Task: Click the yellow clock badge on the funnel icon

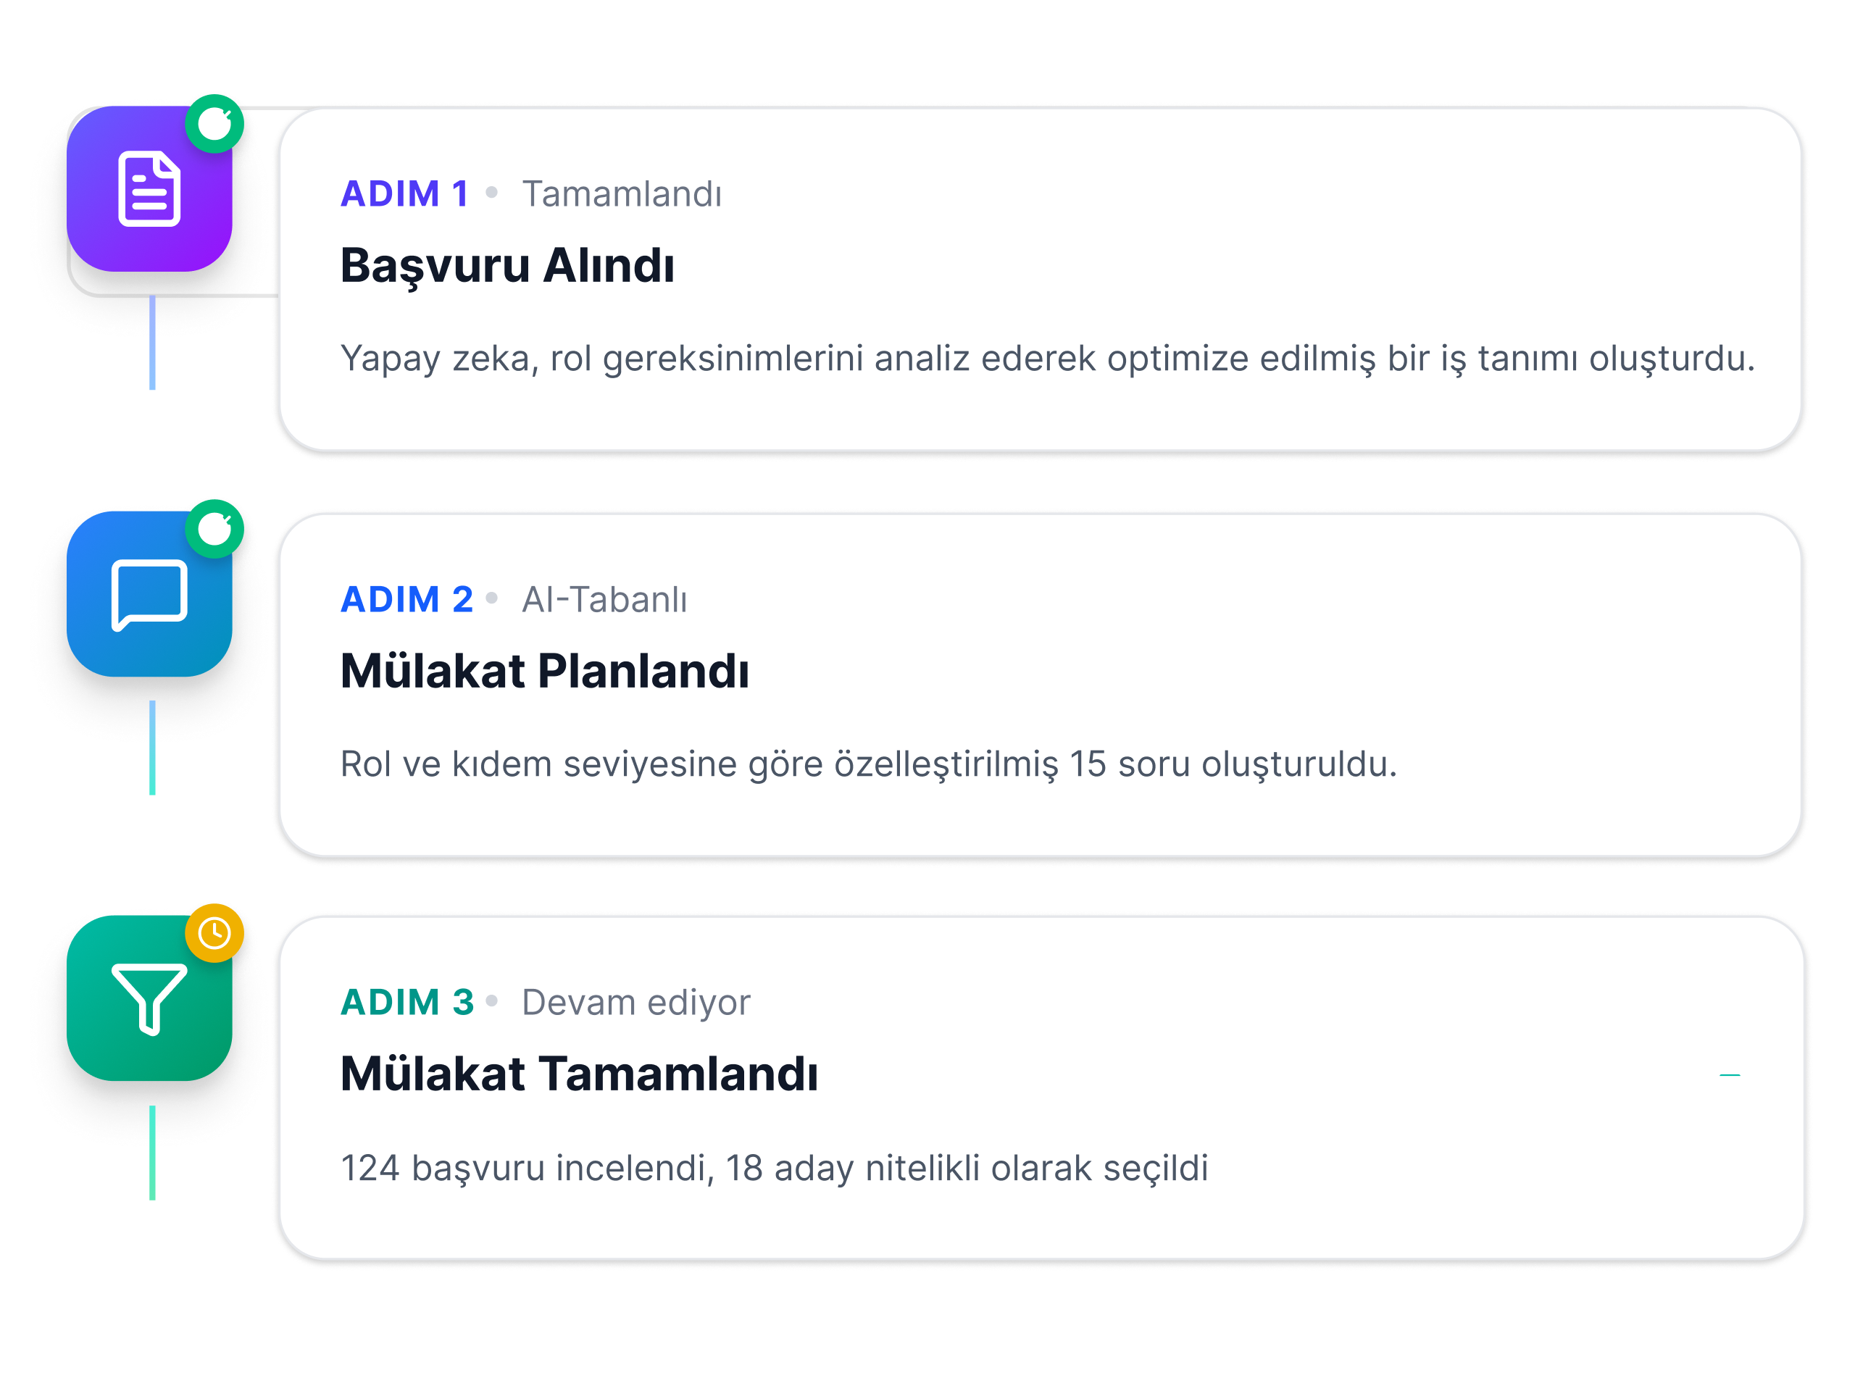Action: tap(214, 933)
